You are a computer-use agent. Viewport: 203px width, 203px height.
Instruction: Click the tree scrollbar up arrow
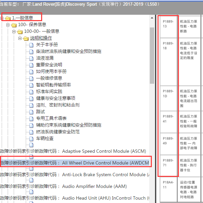(152, 18)
